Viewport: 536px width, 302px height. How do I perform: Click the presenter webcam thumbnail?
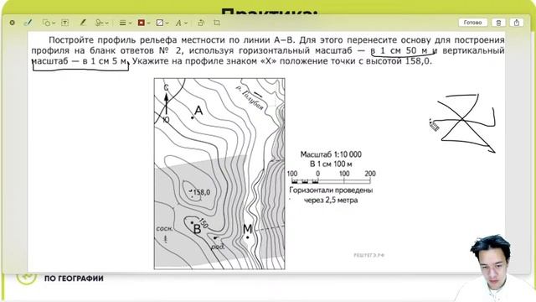tap(495, 268)
